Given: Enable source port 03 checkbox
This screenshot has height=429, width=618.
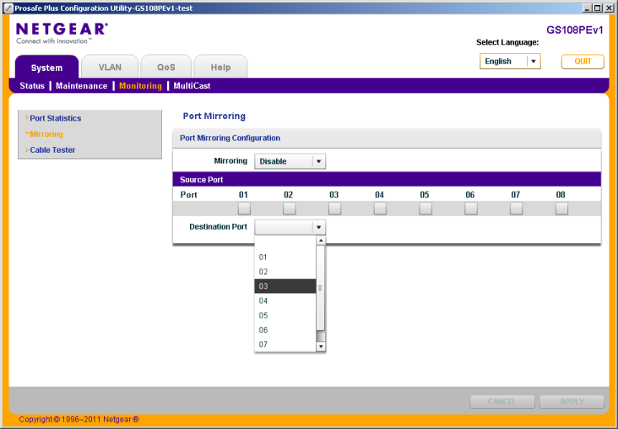Looking at the screenshot, I should coord(334,209).
